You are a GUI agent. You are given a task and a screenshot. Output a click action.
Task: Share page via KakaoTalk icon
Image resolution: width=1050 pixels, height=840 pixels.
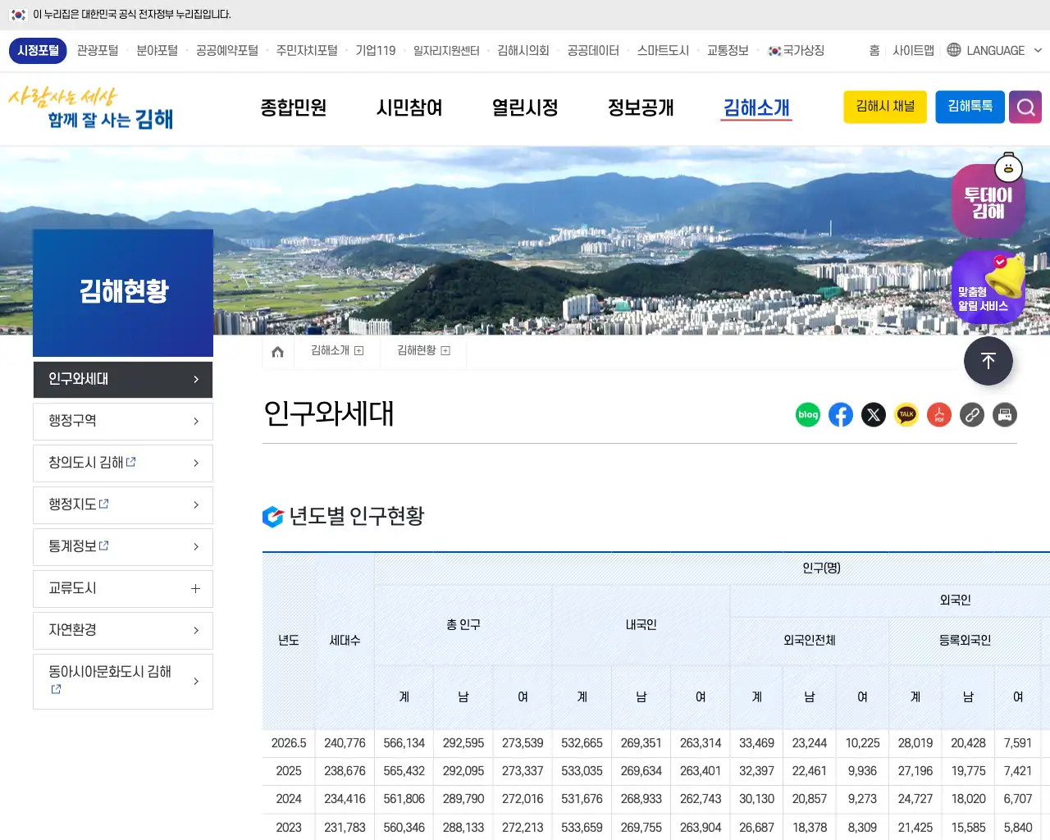click(906, 415)
